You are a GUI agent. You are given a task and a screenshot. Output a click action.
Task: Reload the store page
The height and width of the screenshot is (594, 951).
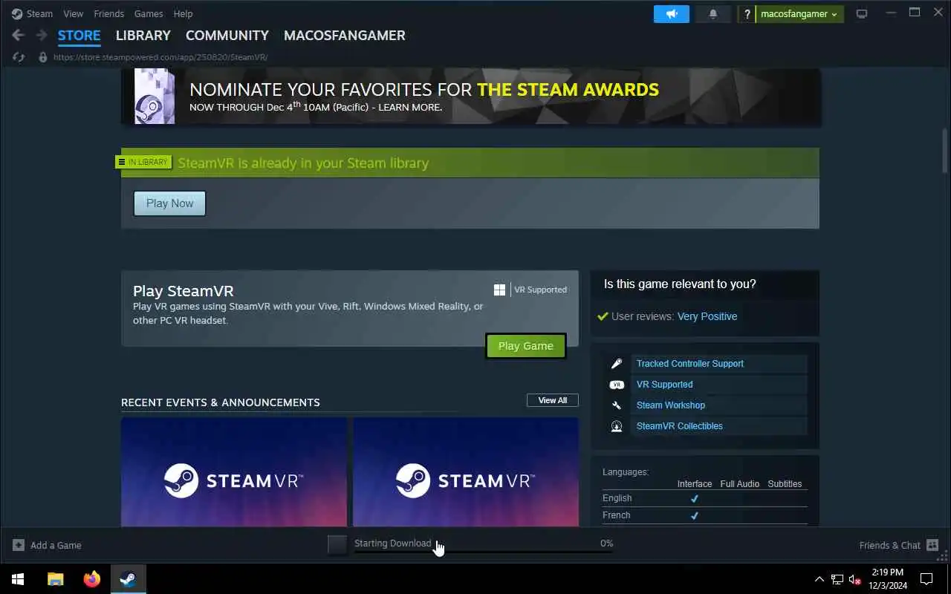pyautogui.click(x=19, y=57)
